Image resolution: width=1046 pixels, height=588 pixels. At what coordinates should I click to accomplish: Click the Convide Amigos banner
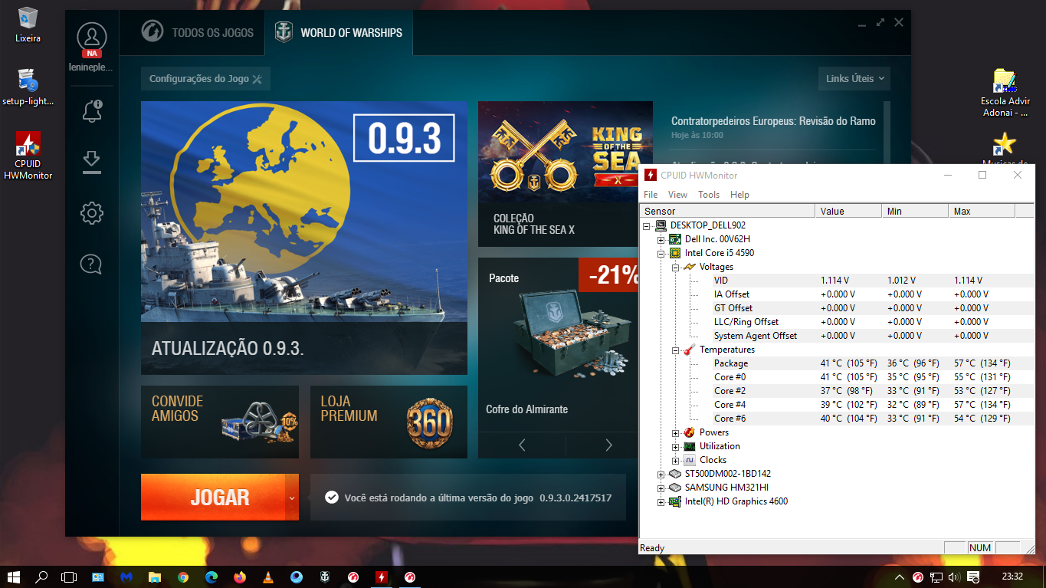[x=220, y=422]
